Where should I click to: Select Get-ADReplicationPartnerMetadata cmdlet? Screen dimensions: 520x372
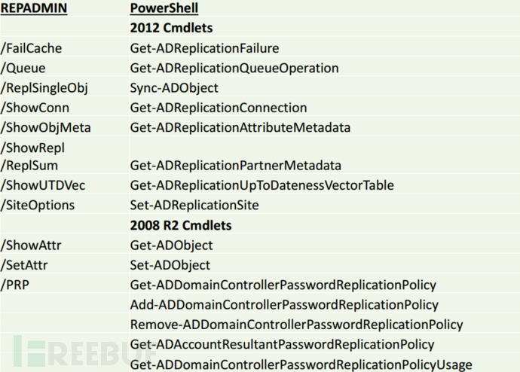(235, 166)
